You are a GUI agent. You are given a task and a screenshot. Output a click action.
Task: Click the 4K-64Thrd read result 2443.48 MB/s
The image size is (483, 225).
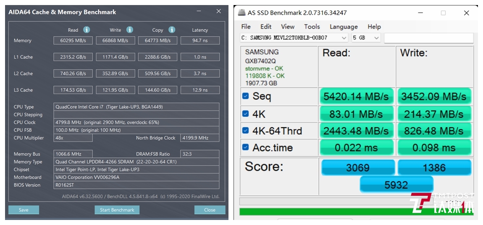(x=357, y=131)
